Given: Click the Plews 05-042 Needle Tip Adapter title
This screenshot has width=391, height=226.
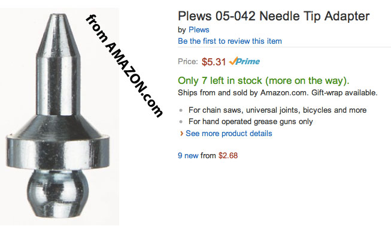Looking at the screenshot, I should tap(274, 16).
